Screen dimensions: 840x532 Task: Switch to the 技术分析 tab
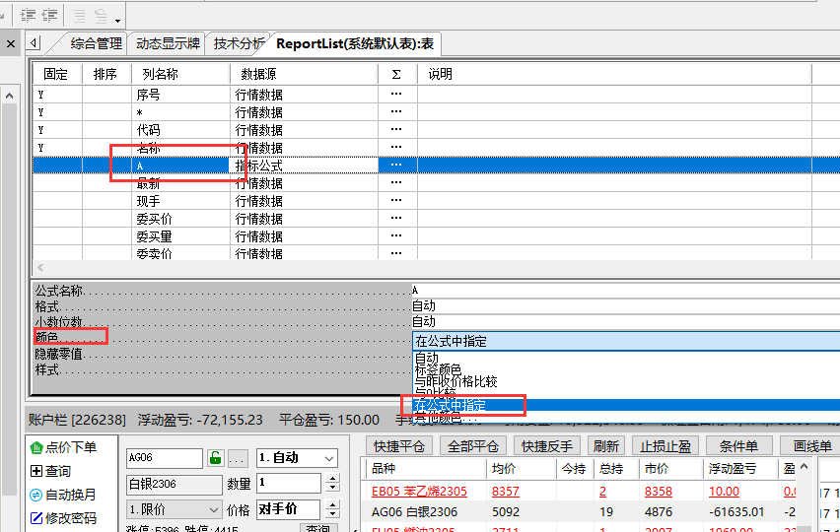coord(239,43)
